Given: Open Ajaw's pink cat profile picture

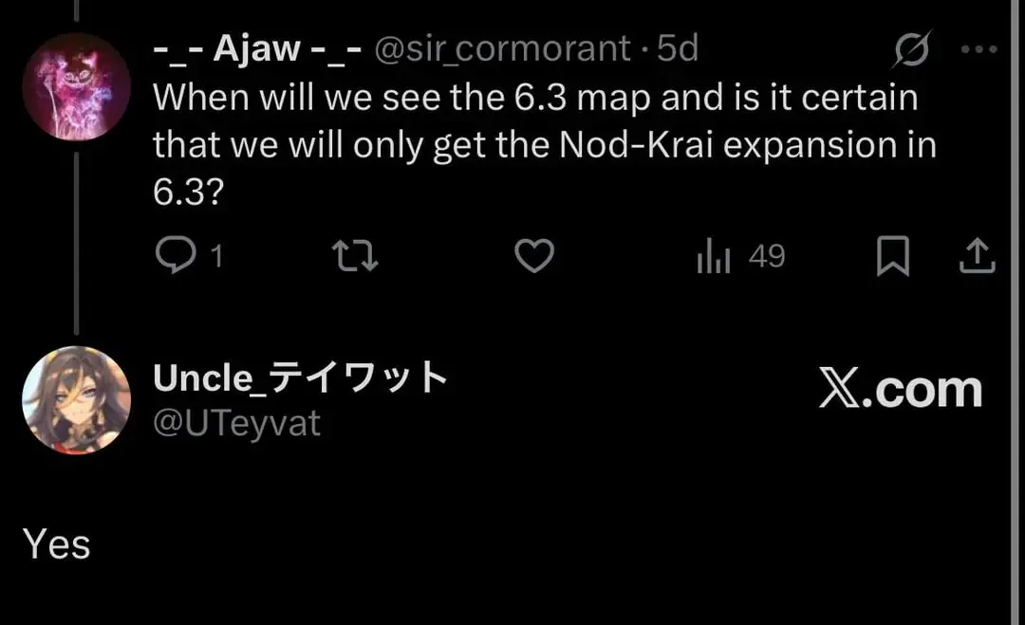Looking at the screenshot, I should point(76,87).
